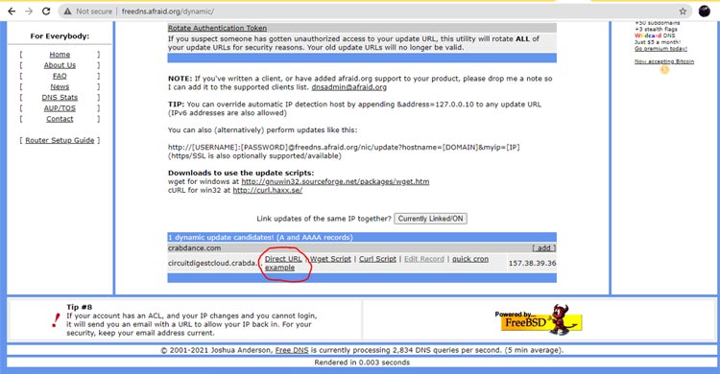
Task: Open the browser profile avatar
Action: click(705, 11)
